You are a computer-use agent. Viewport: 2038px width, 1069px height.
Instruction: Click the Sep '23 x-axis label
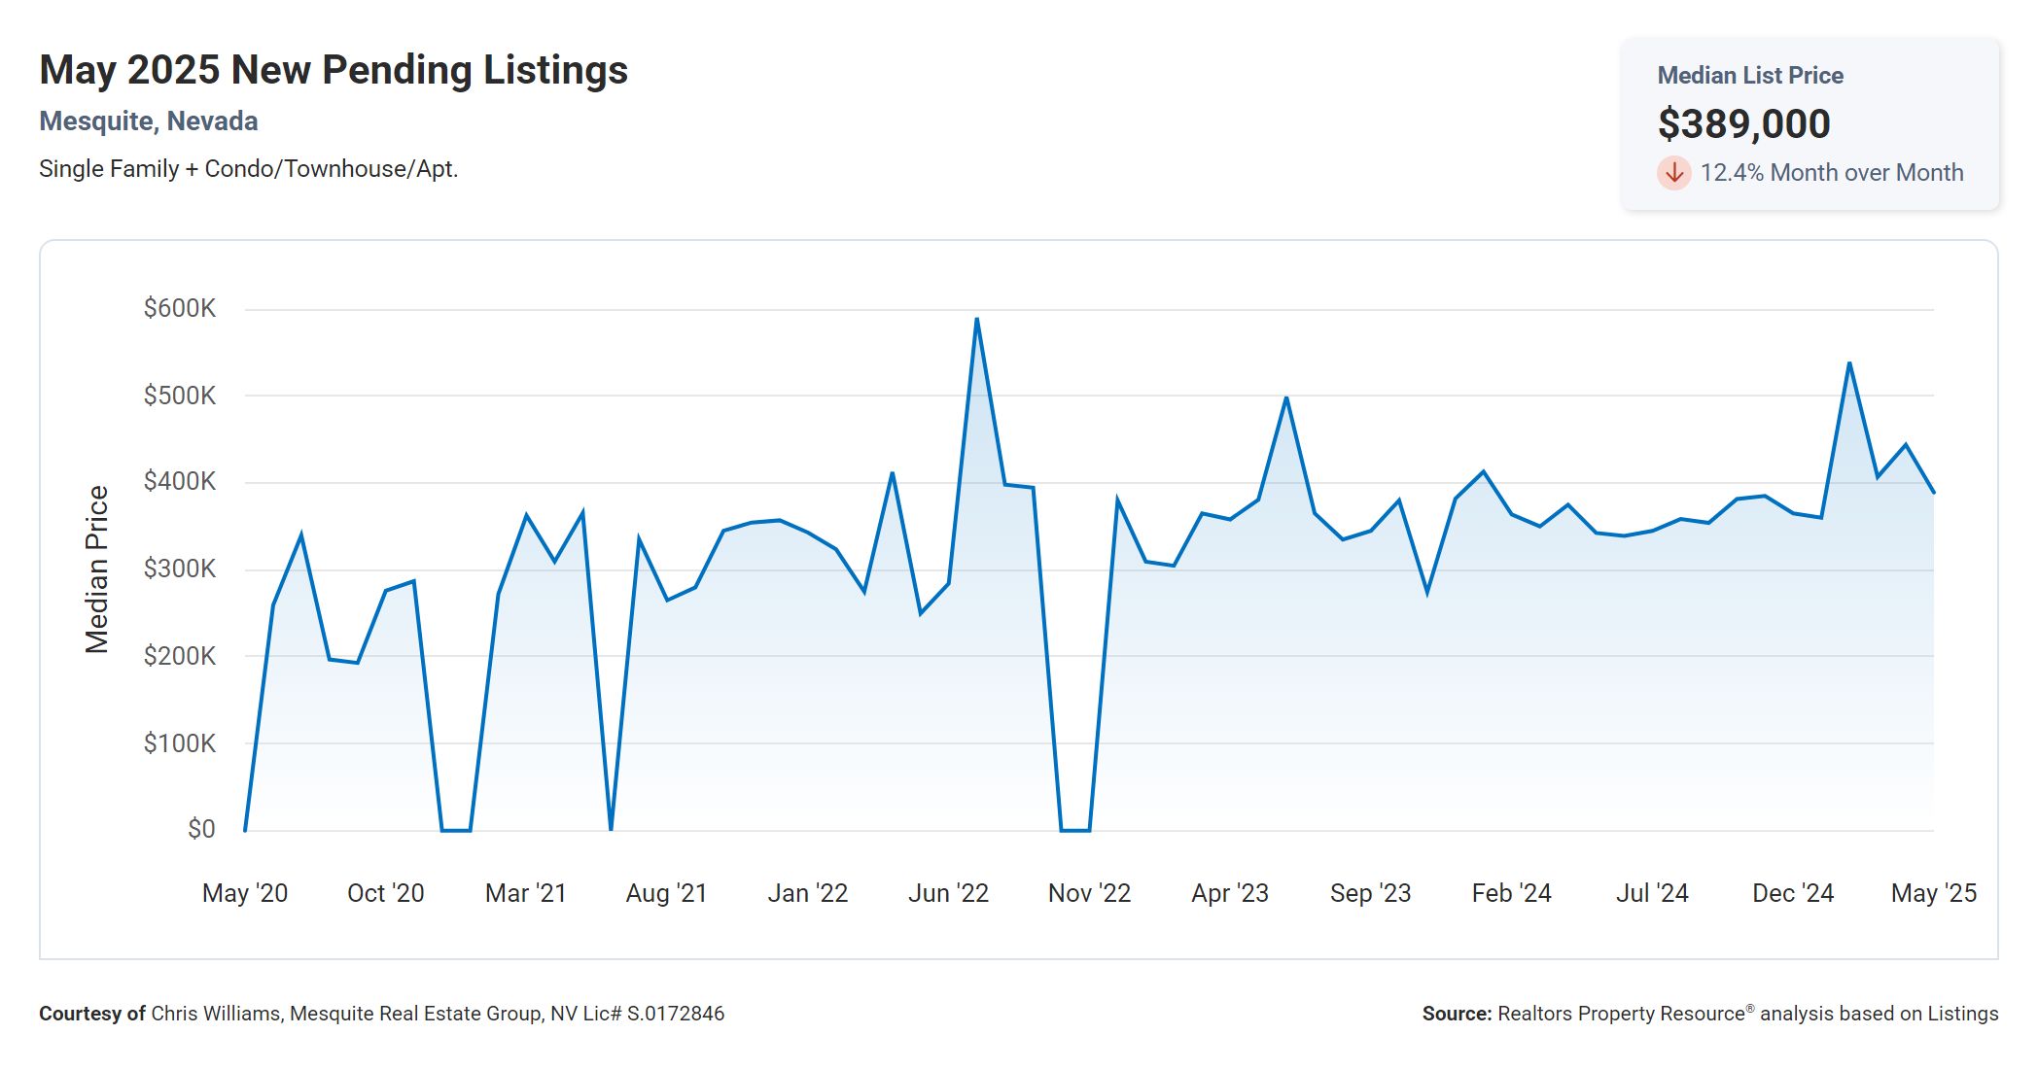click(x=1371, y=893)
